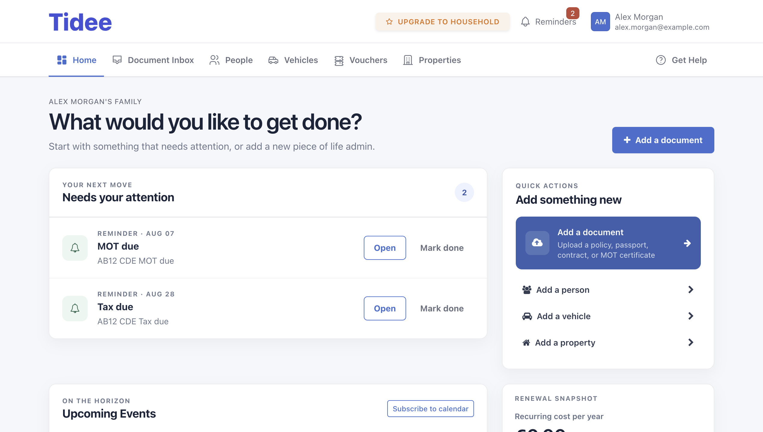Open the MOT due reminder
This screenshot has height=432, width=763.
(x=385, y=248)
